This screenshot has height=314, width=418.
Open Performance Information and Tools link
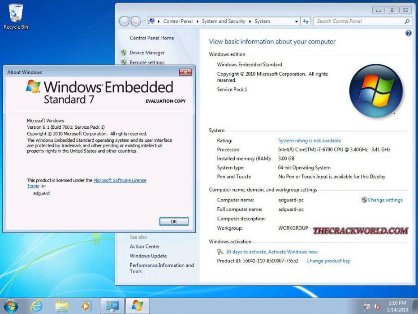pyautogui.click(x=162, y=268)
